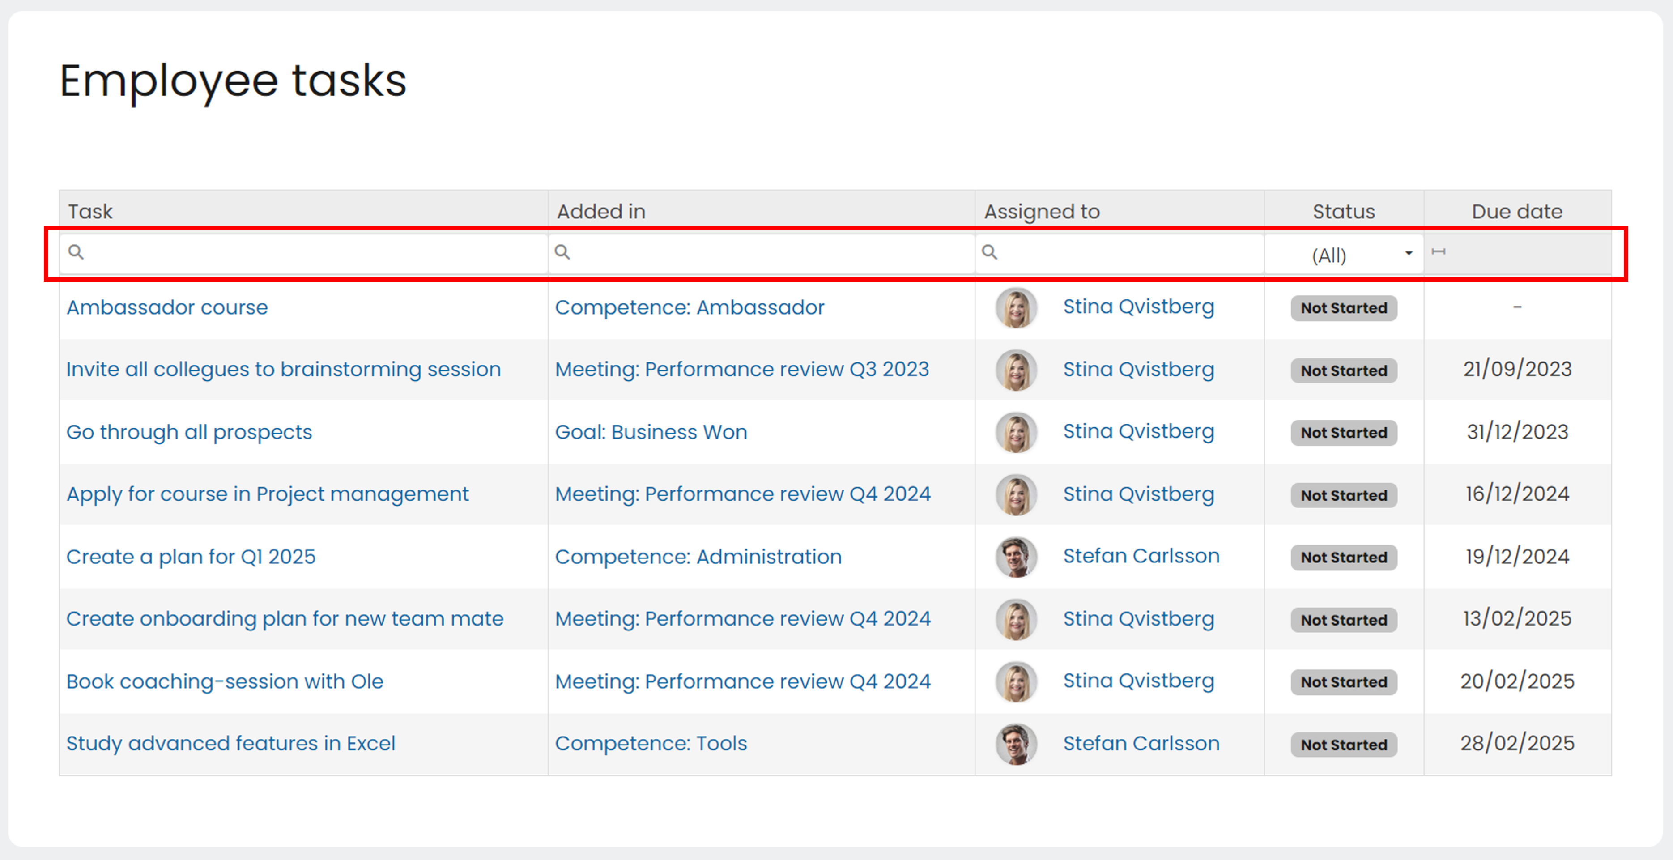The width and height of the screenshot is (1673, 860).
Task: Click Not Started badge in Book coaching-session row
Action: (x=1344, y=682)
